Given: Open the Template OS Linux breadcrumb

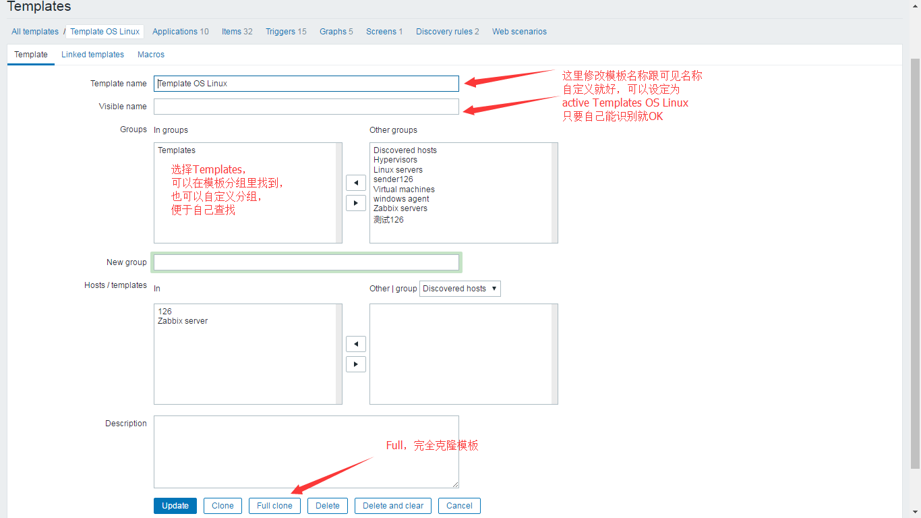Looking at the screenshot, I should (105, 32).
